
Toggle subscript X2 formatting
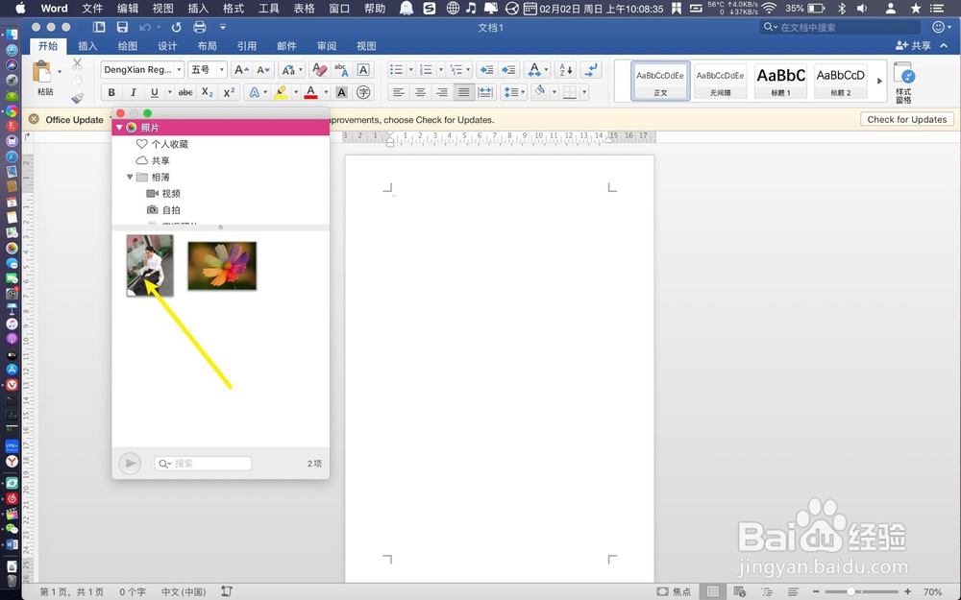208,92
